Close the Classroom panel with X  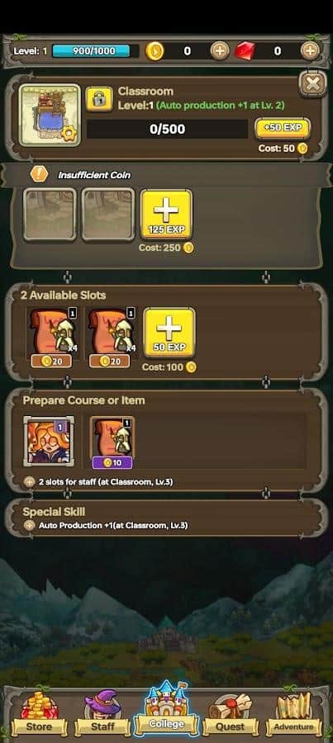click(313, 84)
